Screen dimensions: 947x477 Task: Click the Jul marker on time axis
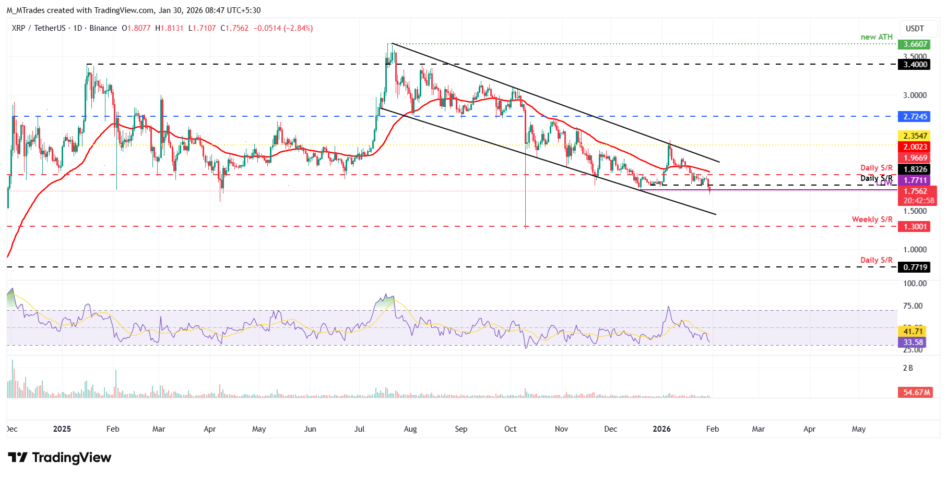click(359, 429)
